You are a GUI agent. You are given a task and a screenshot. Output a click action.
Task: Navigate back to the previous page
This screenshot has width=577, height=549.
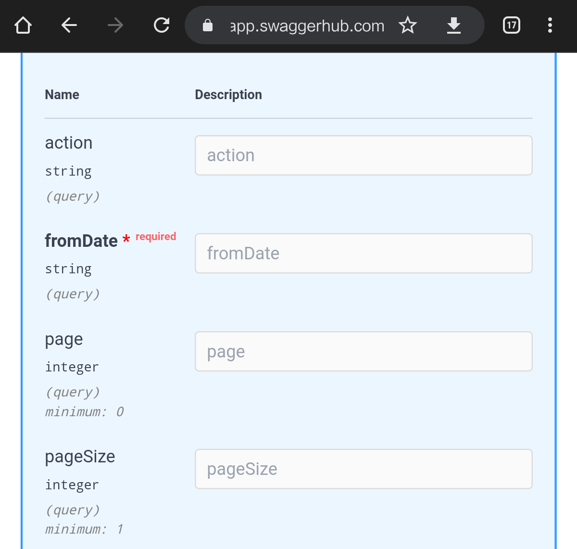pos(69,25)
